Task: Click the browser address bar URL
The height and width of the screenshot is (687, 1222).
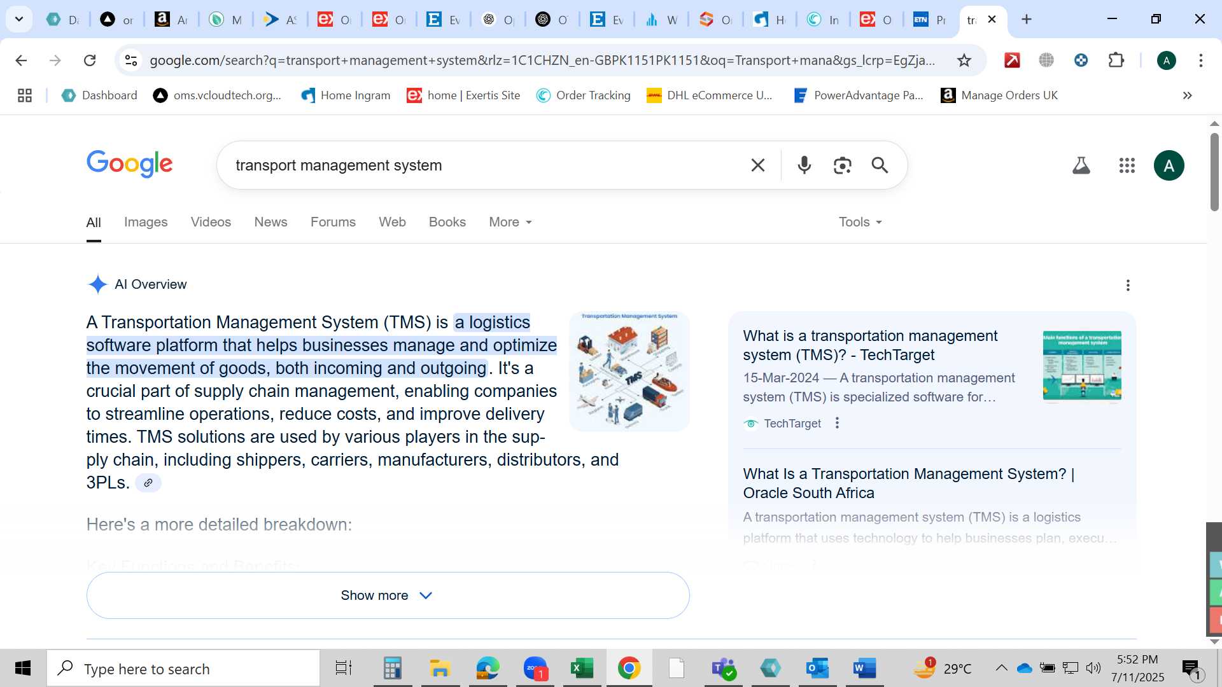Action: [x=542, y=60]
